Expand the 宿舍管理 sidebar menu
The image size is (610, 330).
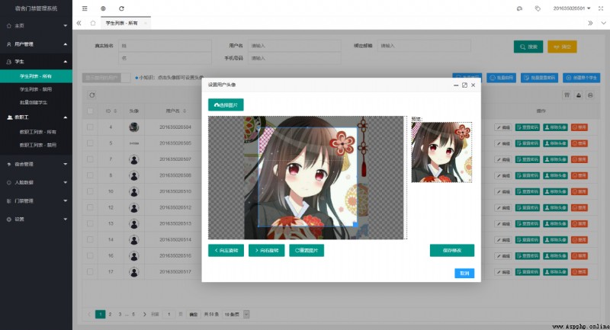(x=36, y=164)
